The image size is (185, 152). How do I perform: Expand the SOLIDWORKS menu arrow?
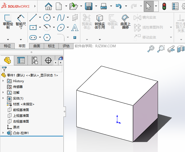pyautogui.click(x=35, y=6)
